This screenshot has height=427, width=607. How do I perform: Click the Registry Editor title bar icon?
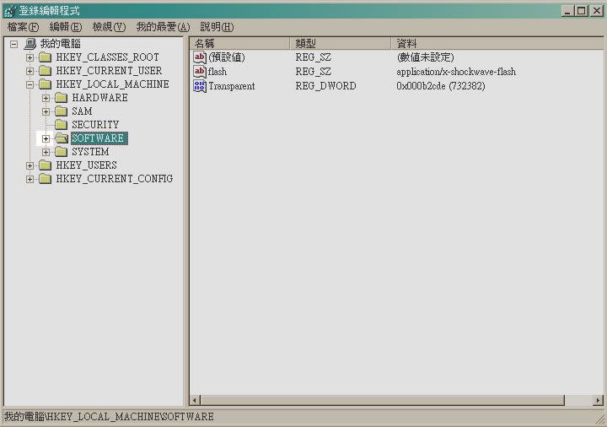tap(10, 11)
